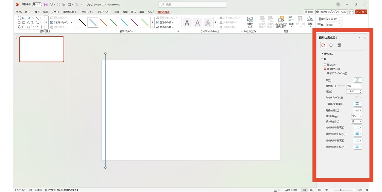Close the 図形の書式設定 pane

(x=365, y=38)
